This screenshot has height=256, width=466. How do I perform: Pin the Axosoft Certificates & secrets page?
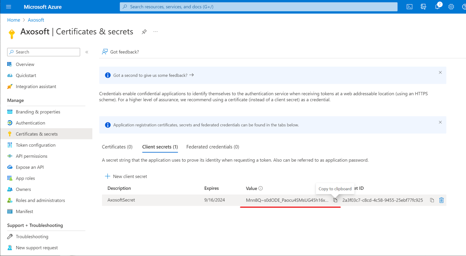pyautogui.click(x=144, y=32)
